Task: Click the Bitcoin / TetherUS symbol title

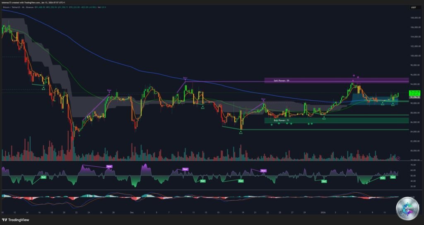Action: [14, 7]
